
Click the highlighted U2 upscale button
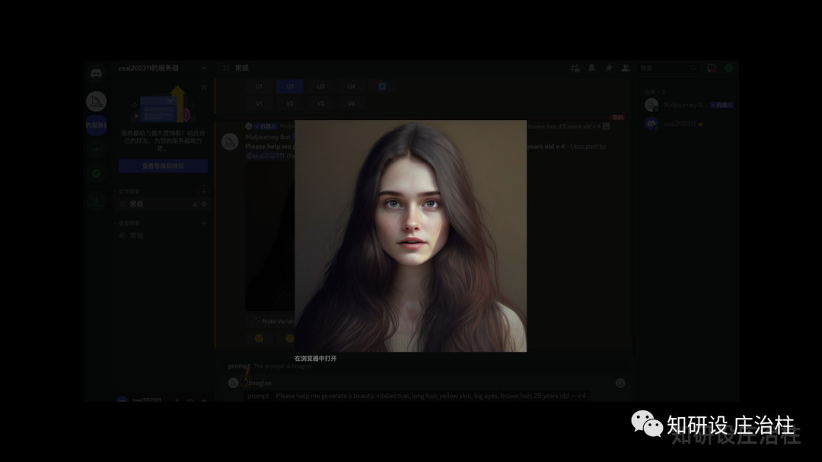[x=290, y=87]
